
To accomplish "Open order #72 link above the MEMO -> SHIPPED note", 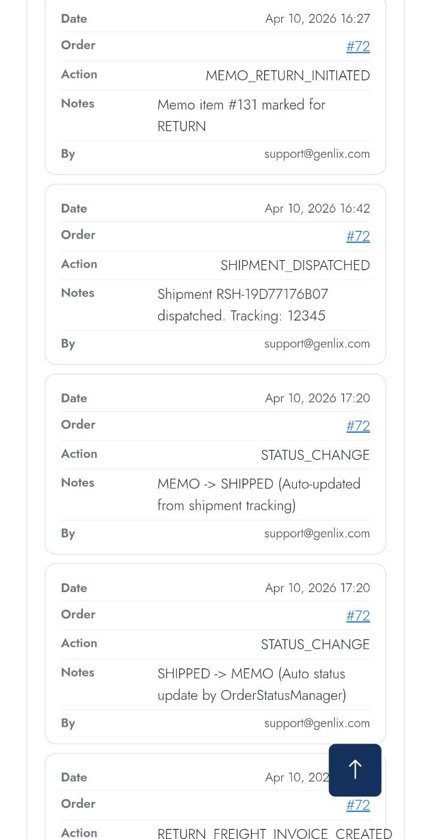I will 358,426.
